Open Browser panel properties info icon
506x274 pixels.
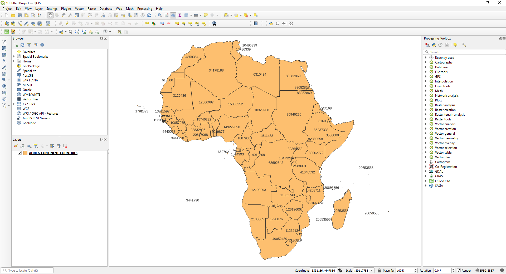pos(42,45)
